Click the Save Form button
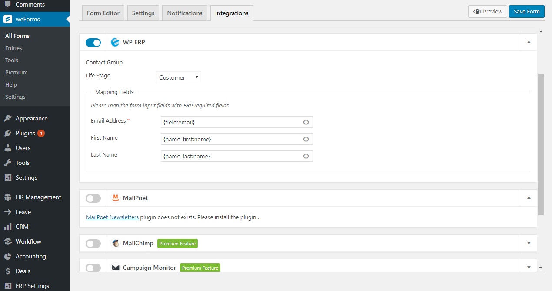This screenshot has width=552, height=291. tap(526, 11)
